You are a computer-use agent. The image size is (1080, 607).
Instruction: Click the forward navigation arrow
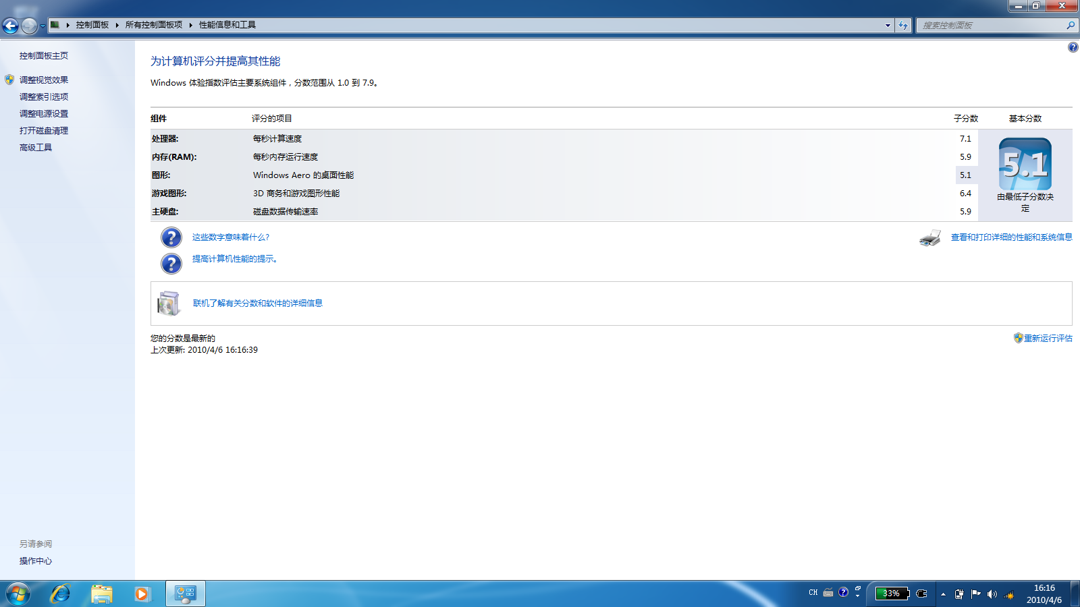pos(29,26)
